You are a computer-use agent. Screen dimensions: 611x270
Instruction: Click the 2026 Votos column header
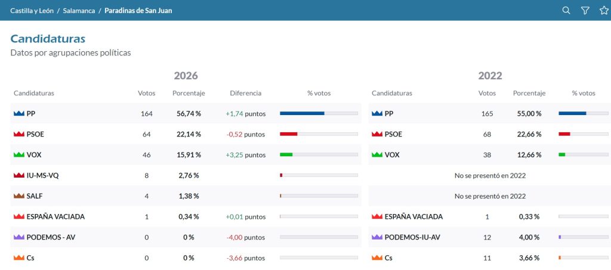tap(147, 94)
